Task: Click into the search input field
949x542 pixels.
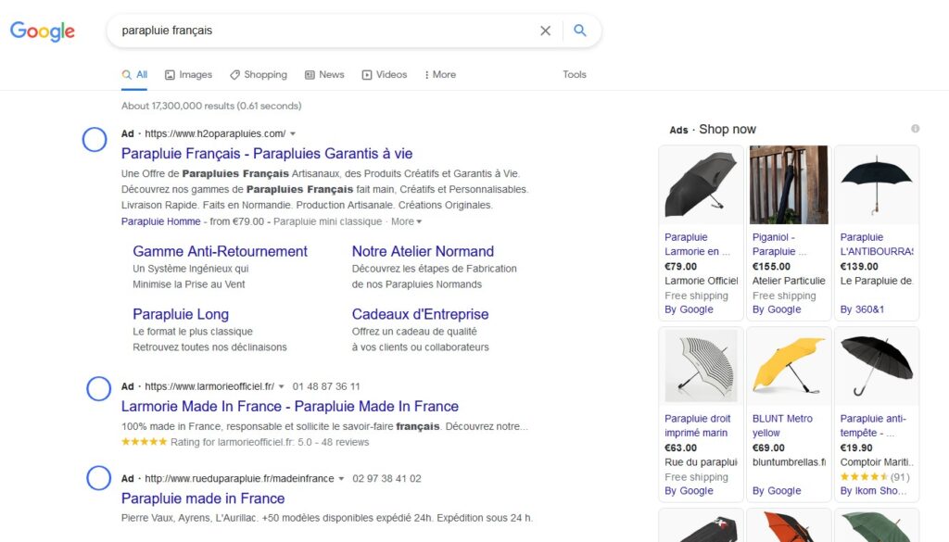Action: point(315,31)
